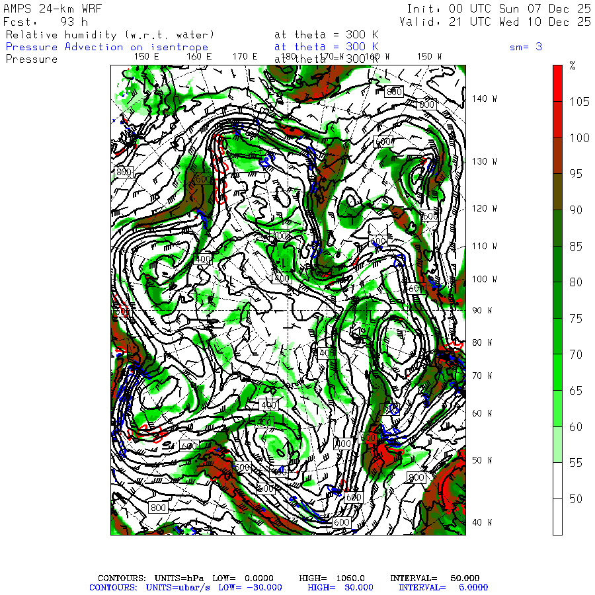
Task: Click the black 'INTERVAL= 50.000' legend value
Action: pos(435,578)
